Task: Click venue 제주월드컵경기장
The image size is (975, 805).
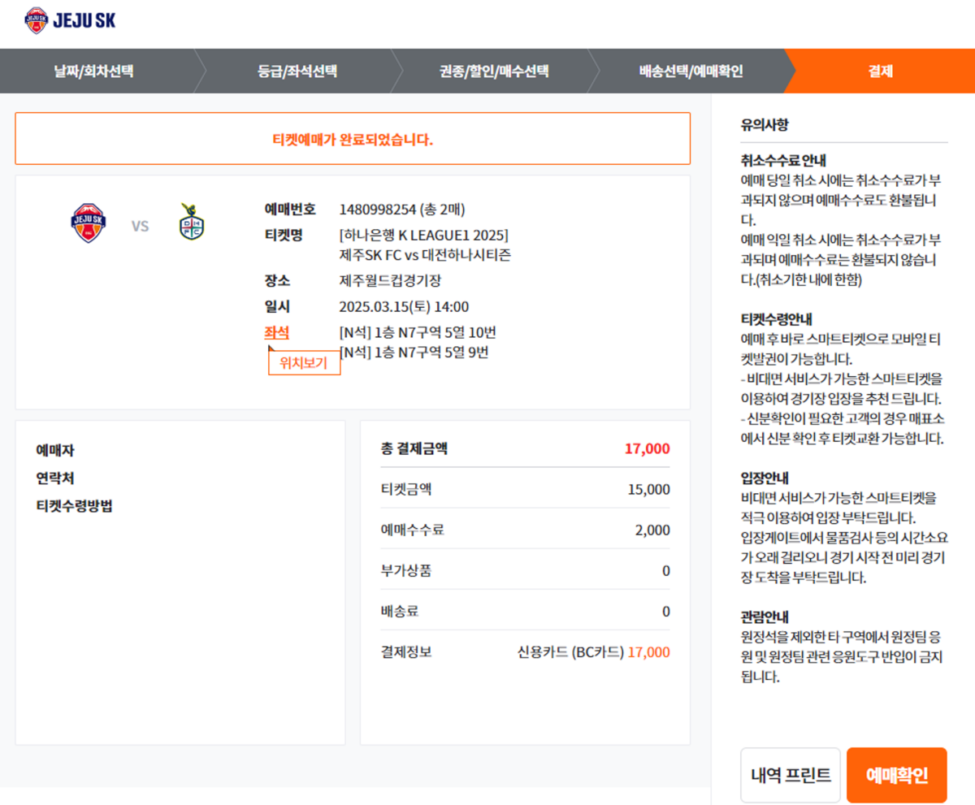Action: pyautogui.click(x=390, y=280)
